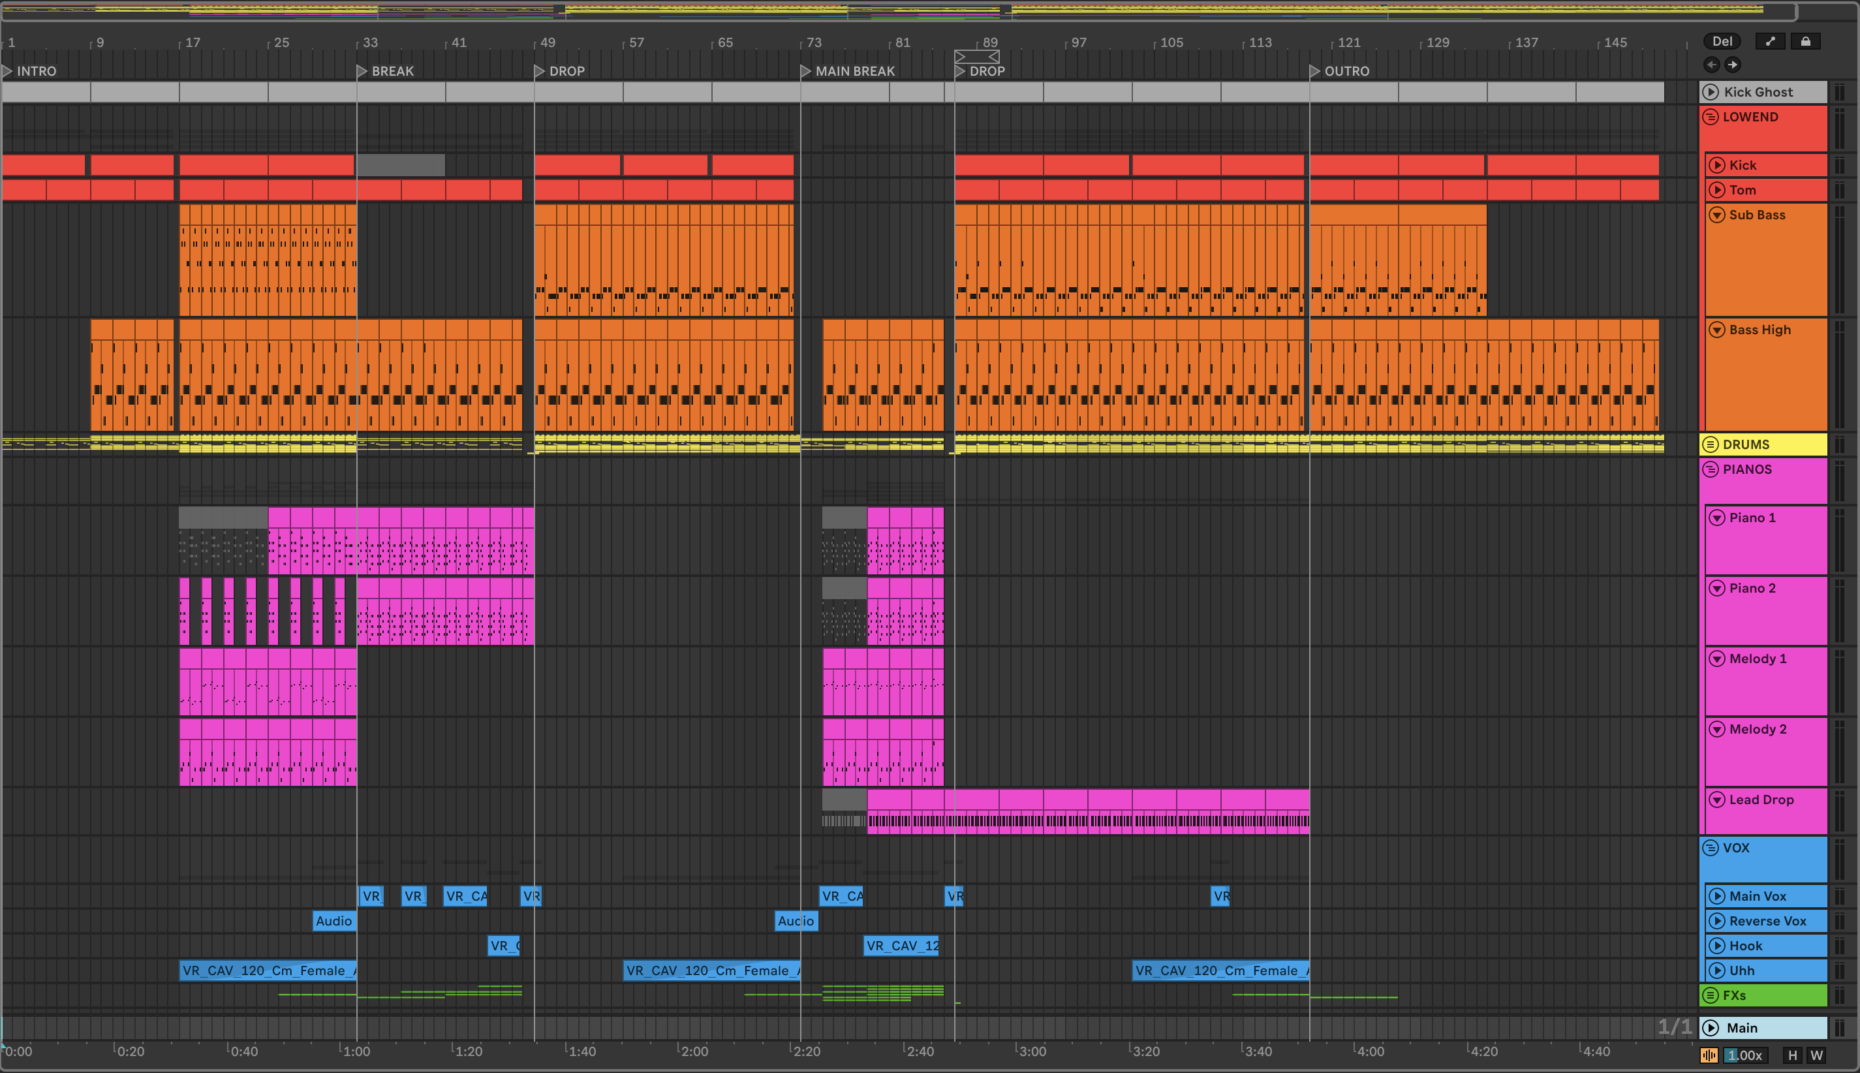Click the Del locator button

pos(1722,41)
